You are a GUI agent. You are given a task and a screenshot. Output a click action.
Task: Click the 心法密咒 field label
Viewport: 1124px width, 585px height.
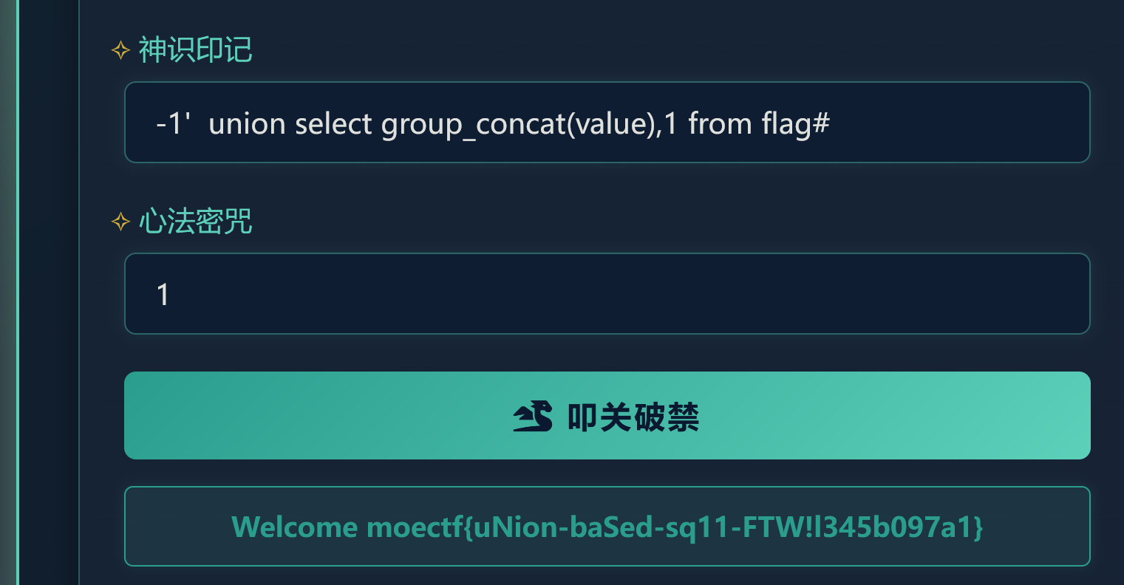tap(196, 222)
